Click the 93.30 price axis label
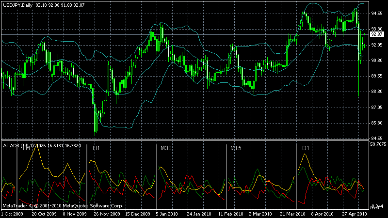 pyautogui.click(x=377, y=29)
